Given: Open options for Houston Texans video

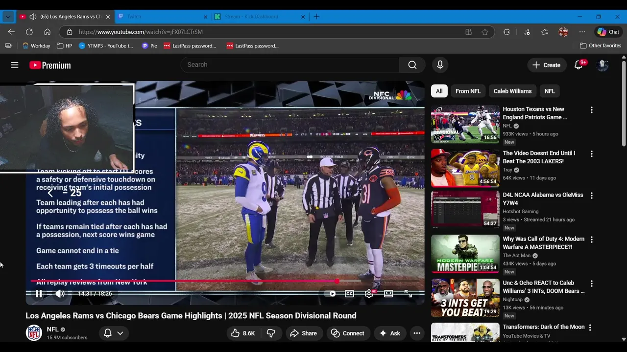Looking at the screenshot, I should tap(591, 110).
